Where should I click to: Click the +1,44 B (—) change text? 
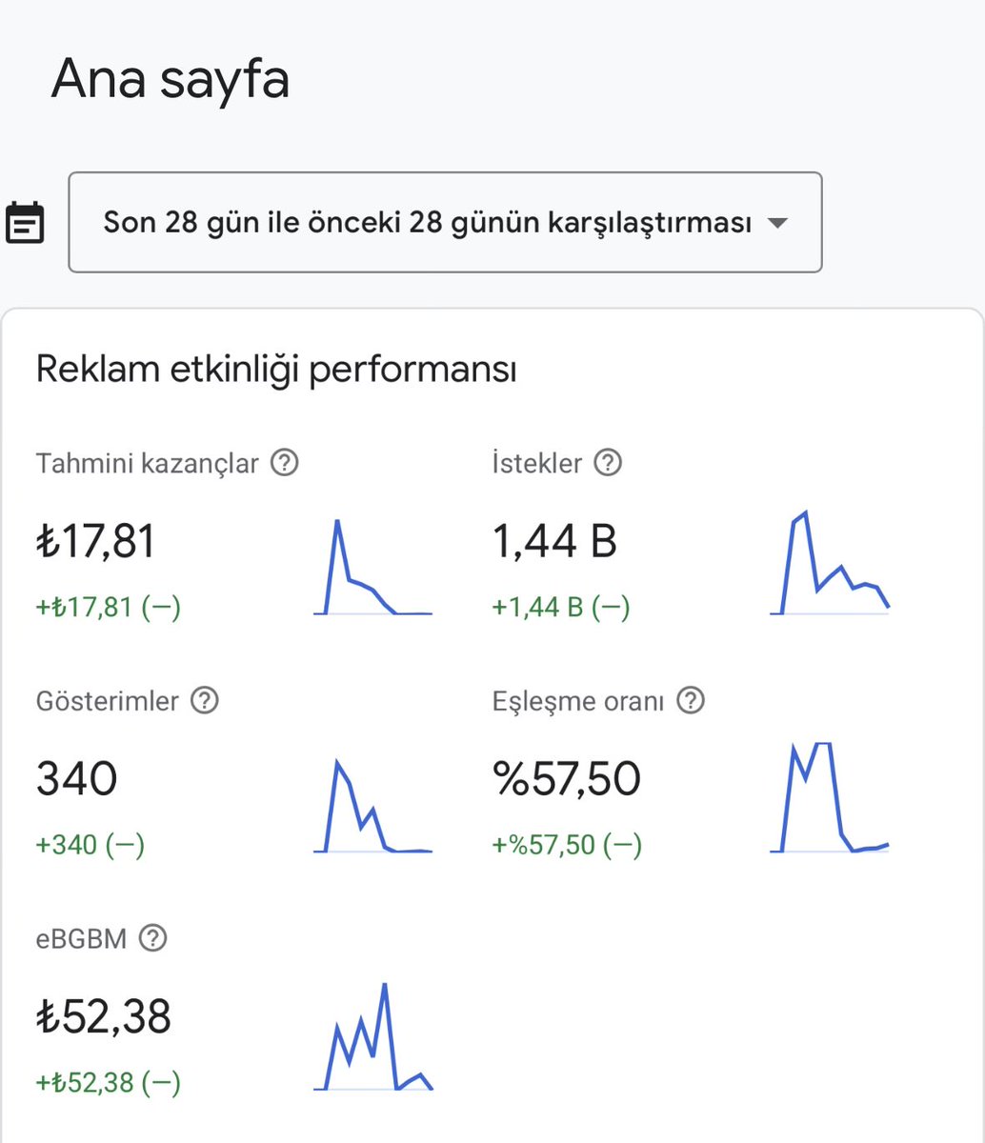pyautogui.click(x=561, y=607)
